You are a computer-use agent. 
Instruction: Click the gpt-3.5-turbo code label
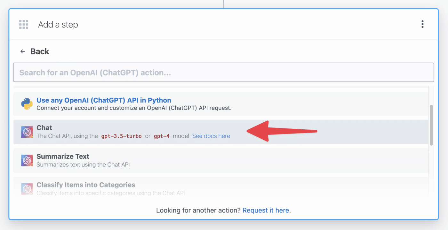121,136
